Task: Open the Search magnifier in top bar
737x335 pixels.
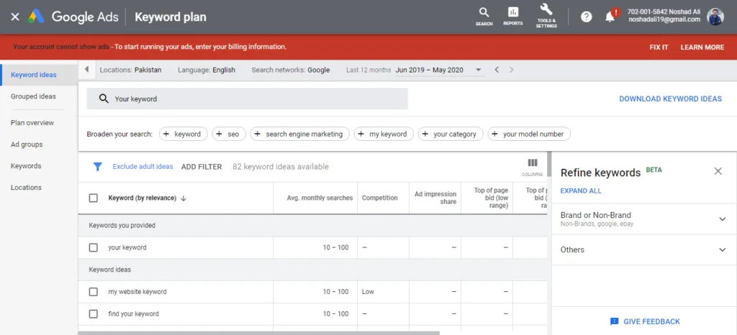Action: [x=484, y=17]
